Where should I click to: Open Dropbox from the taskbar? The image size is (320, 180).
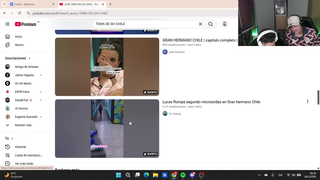(x=164, y=175)
